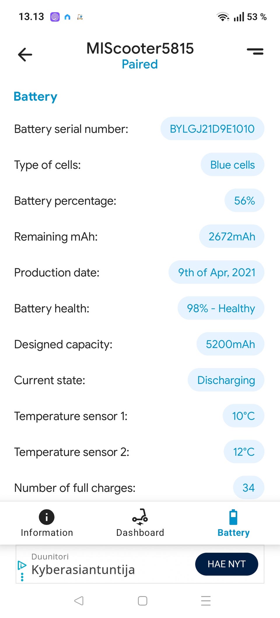The height and width of the screenshot is (618, 280).
Task: Tap the battery serial number BYLGJ21D9E1010
Action: 212,129
